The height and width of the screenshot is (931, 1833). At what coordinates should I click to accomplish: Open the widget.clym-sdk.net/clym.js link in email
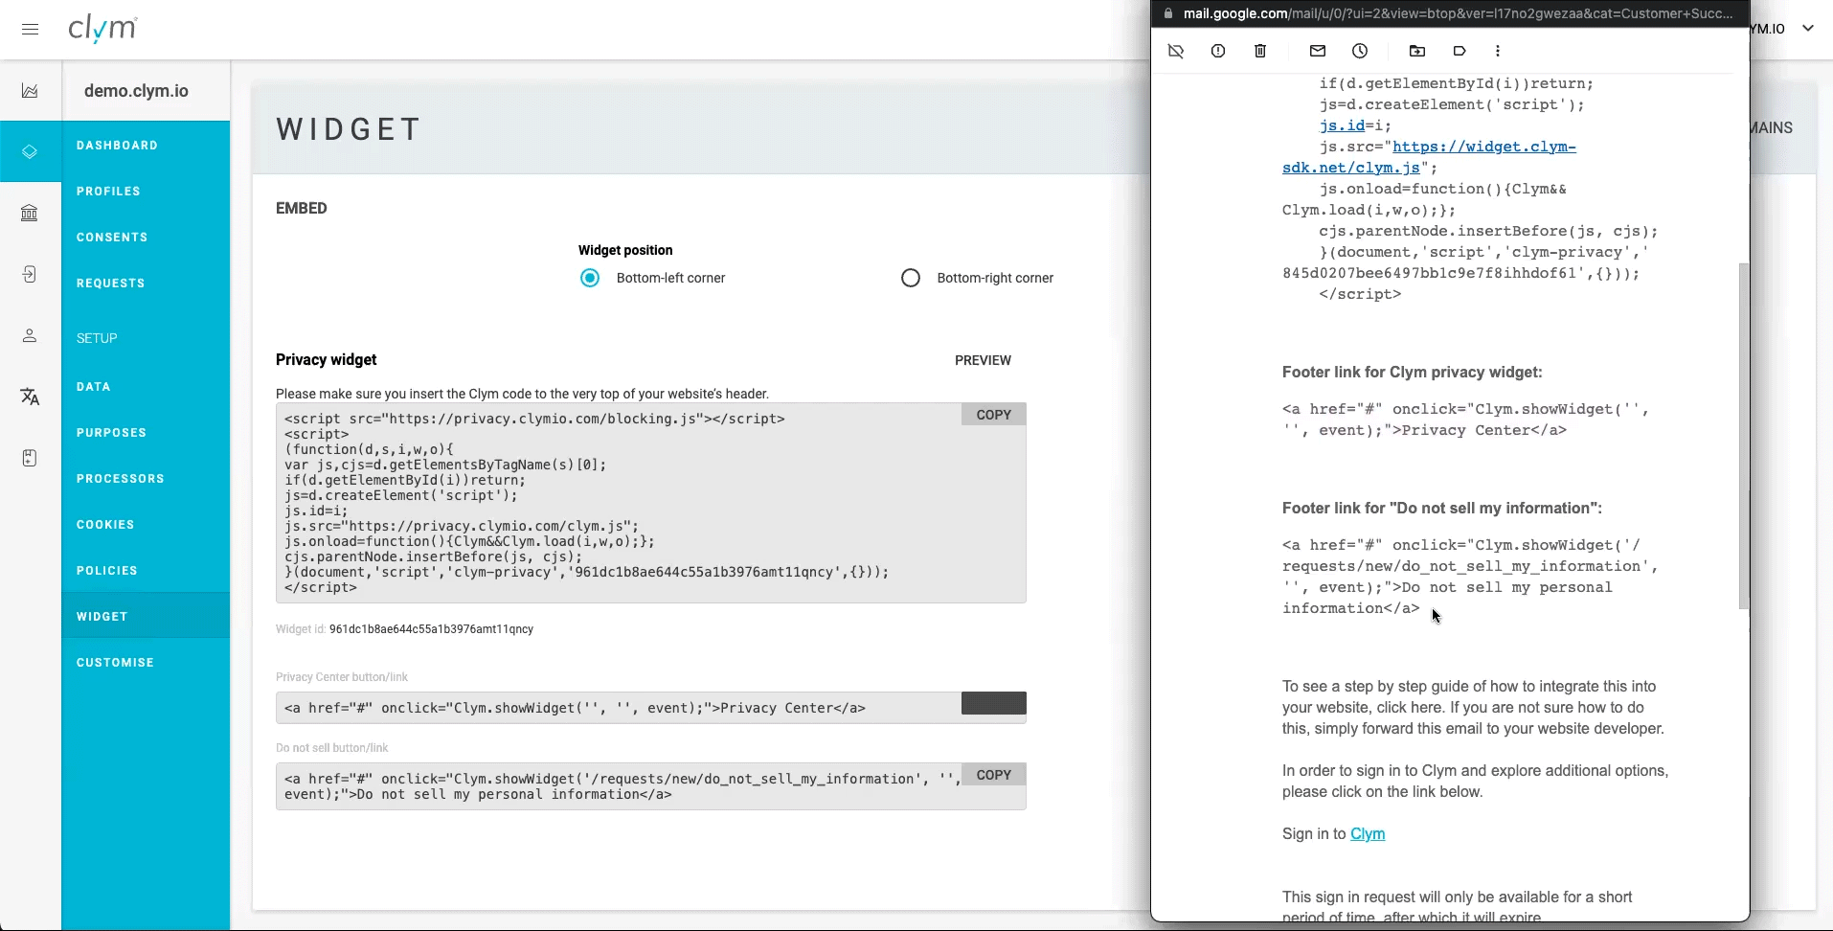click(1430, 157)
